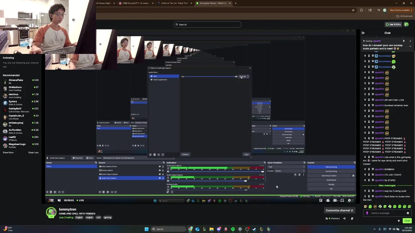Open Ac7ionMan recommended channel
The height and width of the screenshot is (233, 415).
pos(20,131)
